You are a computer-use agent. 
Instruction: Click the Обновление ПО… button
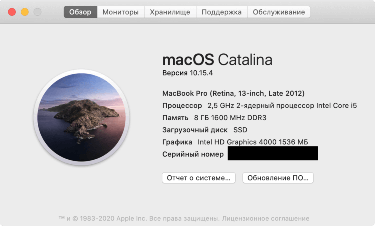(278, 178)
